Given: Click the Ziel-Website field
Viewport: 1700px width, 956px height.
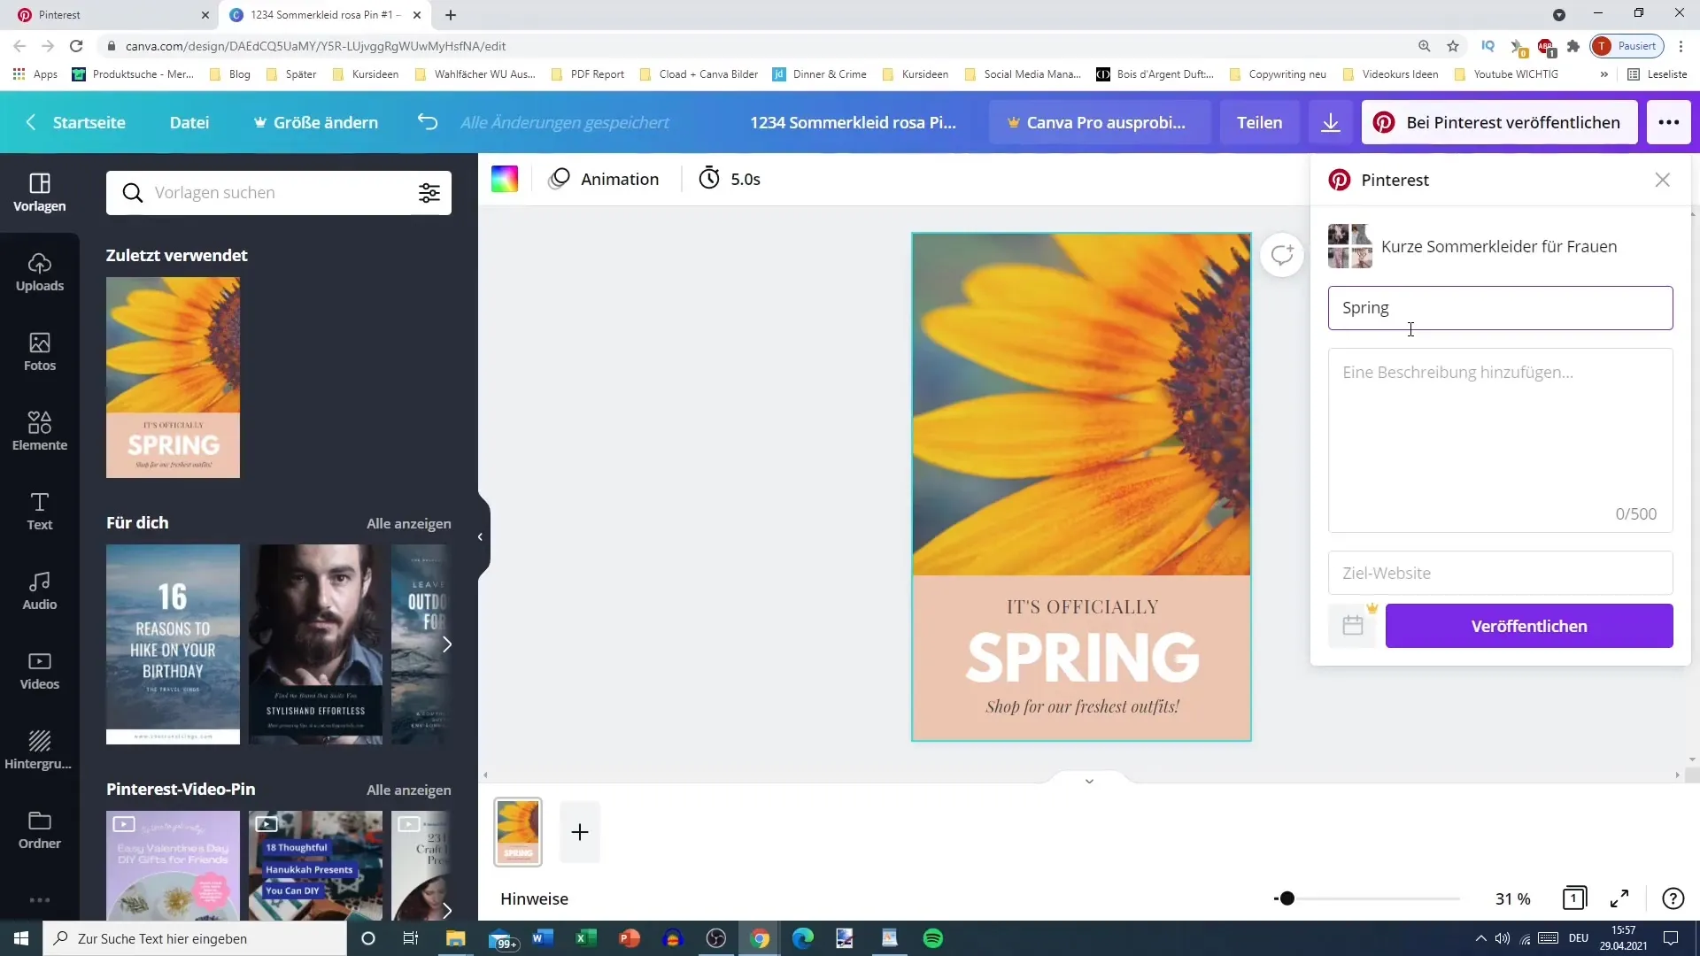Looking at the screenshot, I should 1500,573.
